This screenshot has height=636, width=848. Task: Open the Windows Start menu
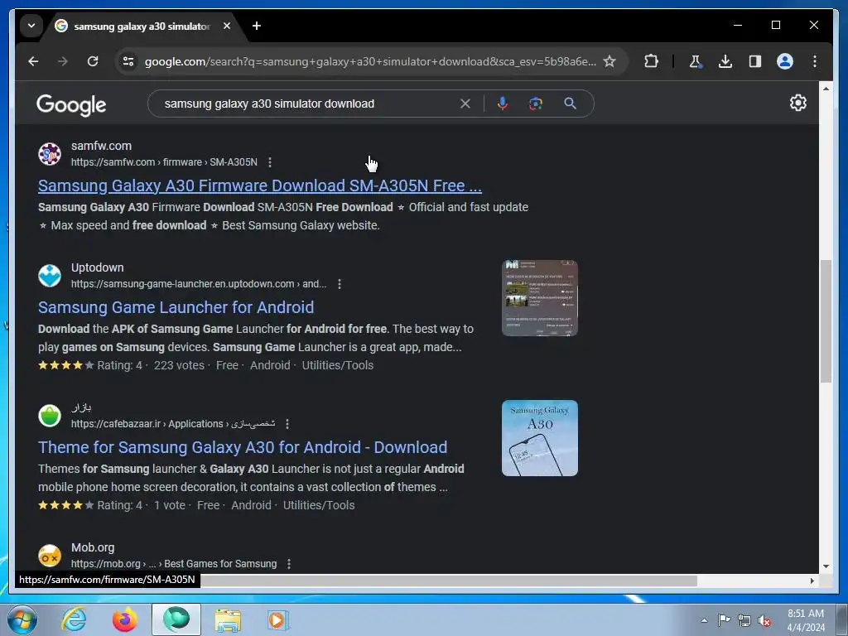click(x=22, y=619)
